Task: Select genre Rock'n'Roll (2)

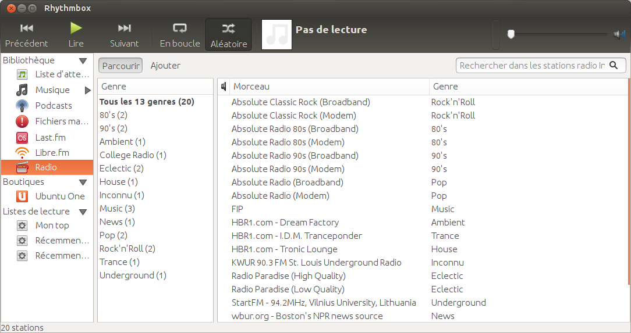Action: point(155,248)
